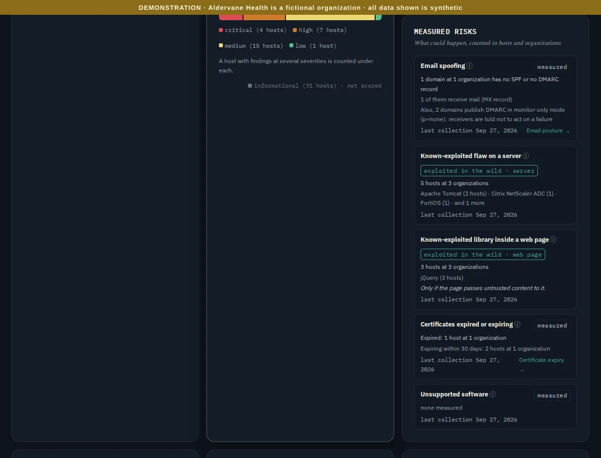Viewport: 601px width, 458px height.
Task: Click info icon for Known-exploited flaw on server
Action: [x=526, y=156]
